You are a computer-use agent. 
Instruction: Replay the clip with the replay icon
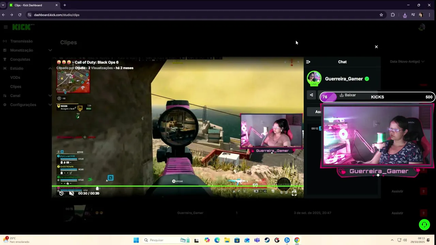[x=61, y=193]
